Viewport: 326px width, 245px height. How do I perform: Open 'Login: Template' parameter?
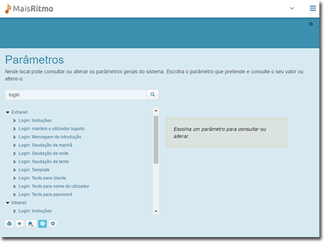[34, 170]
